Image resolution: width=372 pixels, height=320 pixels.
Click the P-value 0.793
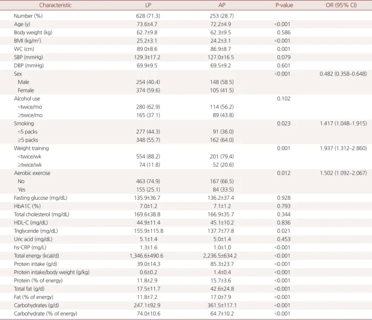tap(284, 206)
